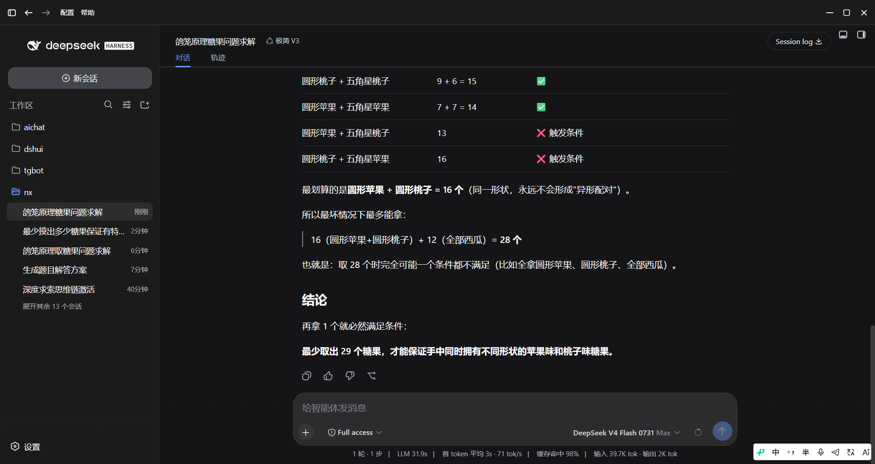Image resolution: width=875 pixels, height=464 pixels.
Task: Click the 缓存命中 98% status entry
Action: click(x=557, y=454)
